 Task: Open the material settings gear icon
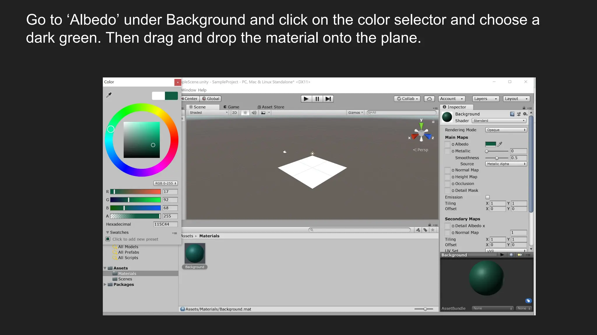point(525,114)
